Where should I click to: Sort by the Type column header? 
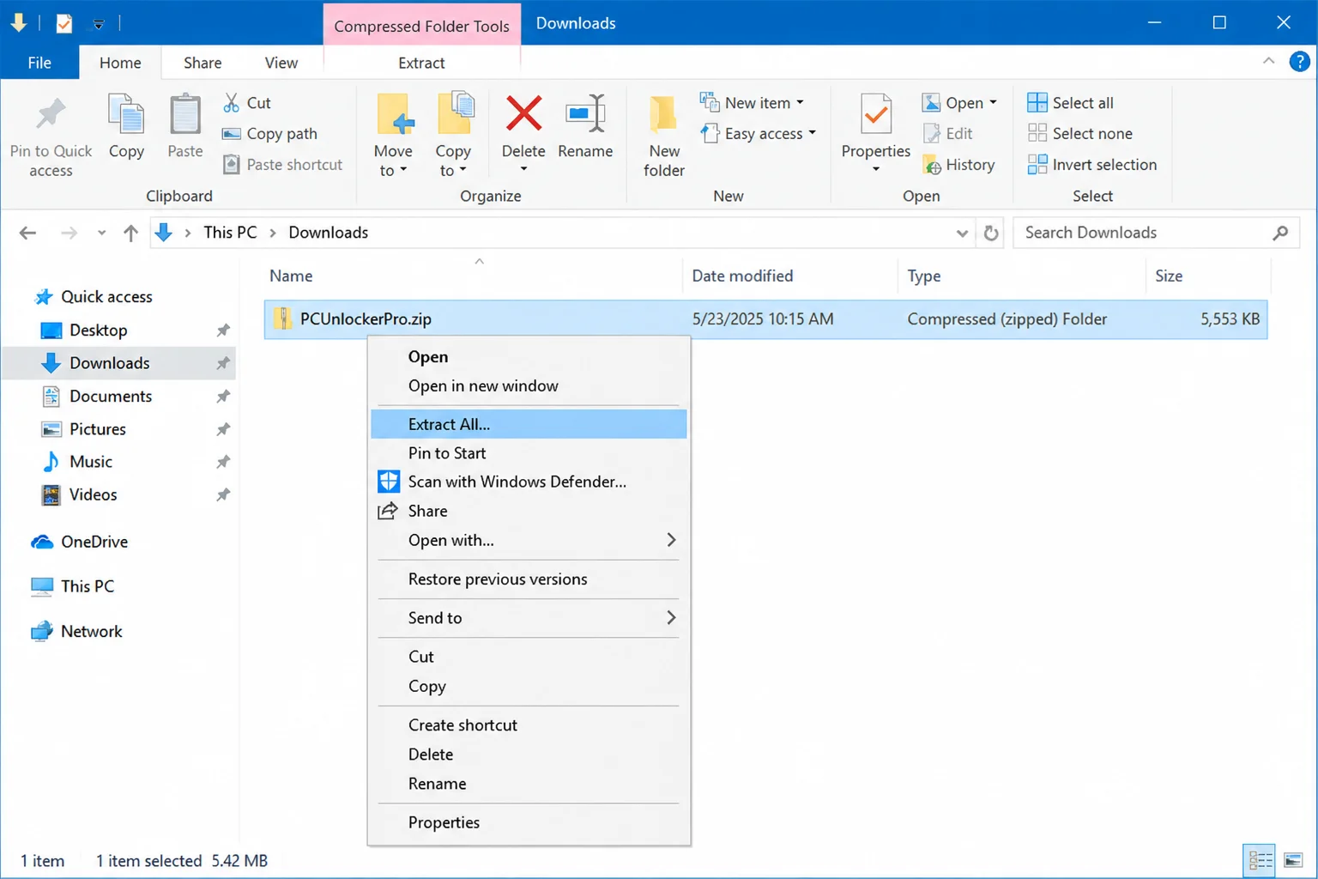point(1022,276)
